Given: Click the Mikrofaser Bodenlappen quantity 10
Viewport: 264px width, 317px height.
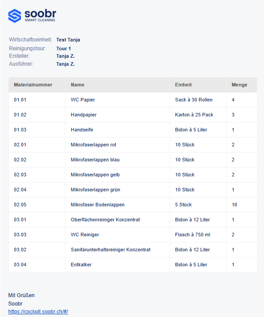Looking at the screenshot, I should 234,205.
